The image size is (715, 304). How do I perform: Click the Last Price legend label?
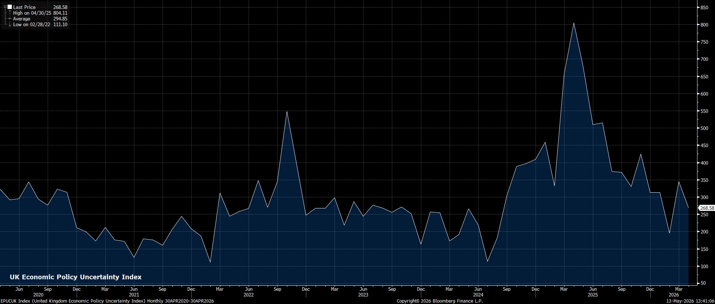[24, 7]
